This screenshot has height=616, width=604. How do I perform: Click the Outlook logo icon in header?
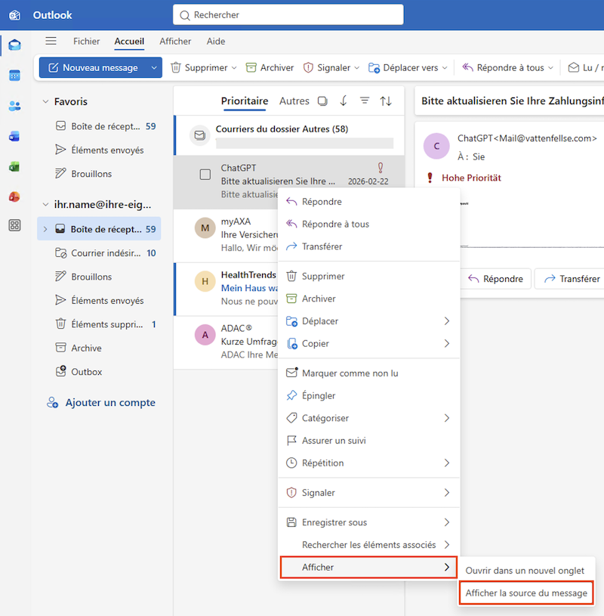tap(14, 15)
